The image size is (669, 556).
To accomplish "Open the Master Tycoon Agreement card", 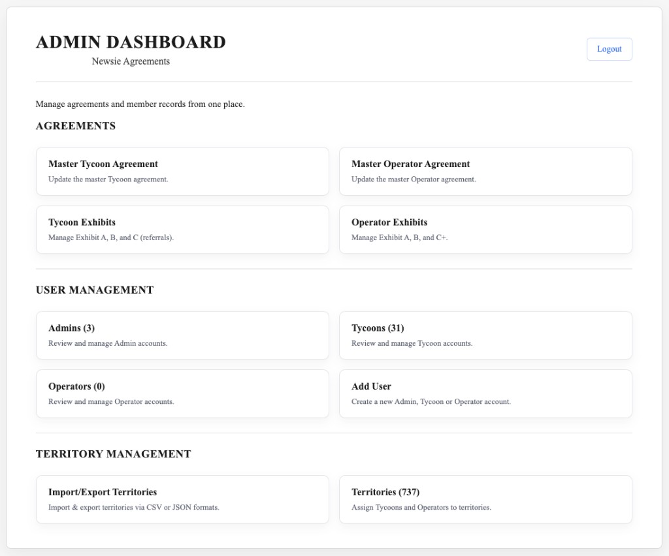I will (x=182, y=171).
